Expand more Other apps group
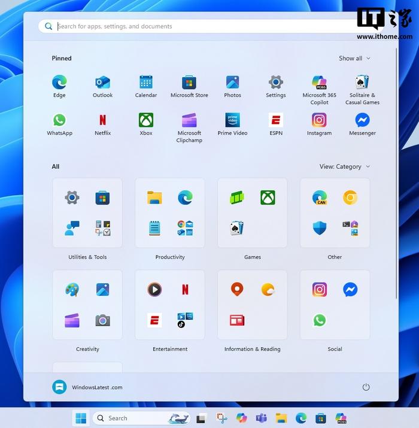 pos(350,228)
